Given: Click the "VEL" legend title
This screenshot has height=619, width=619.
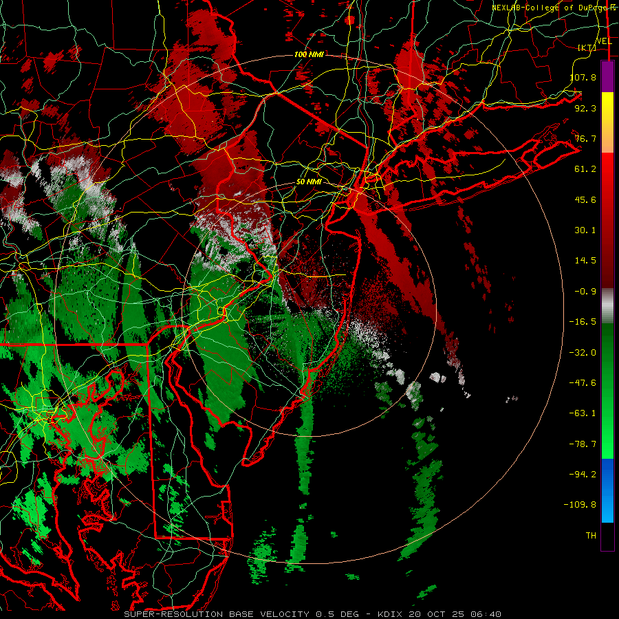Looking at the screenshot, I should (x=604, y=41).
